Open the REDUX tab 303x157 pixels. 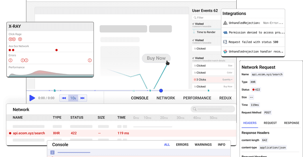tap(225, 98)
